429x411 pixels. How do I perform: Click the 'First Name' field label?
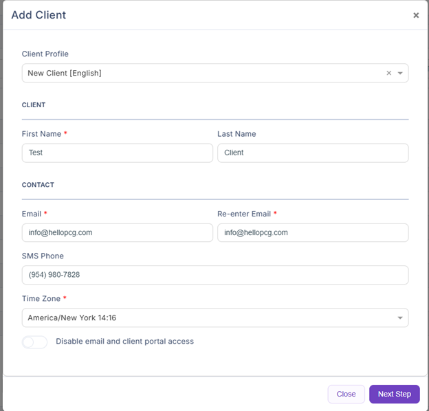click(x=41, y=134)
